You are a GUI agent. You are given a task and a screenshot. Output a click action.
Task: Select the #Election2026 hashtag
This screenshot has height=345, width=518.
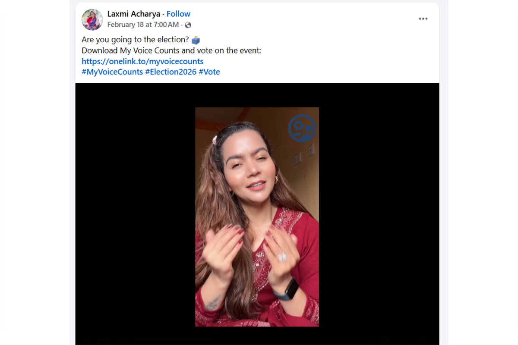click(171, 72)
